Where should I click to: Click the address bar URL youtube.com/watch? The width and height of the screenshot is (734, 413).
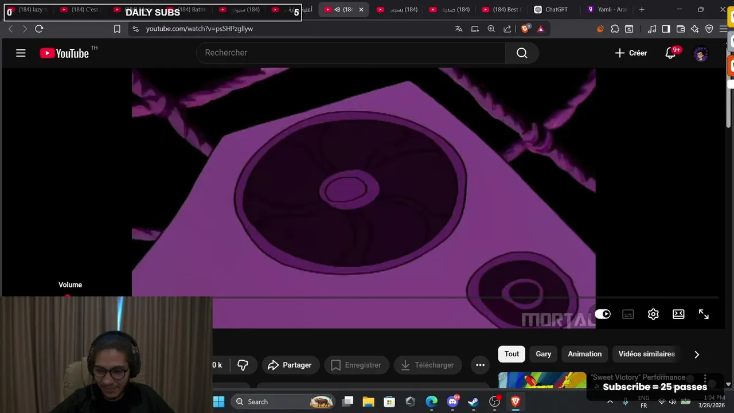click(x=199, y=29)
